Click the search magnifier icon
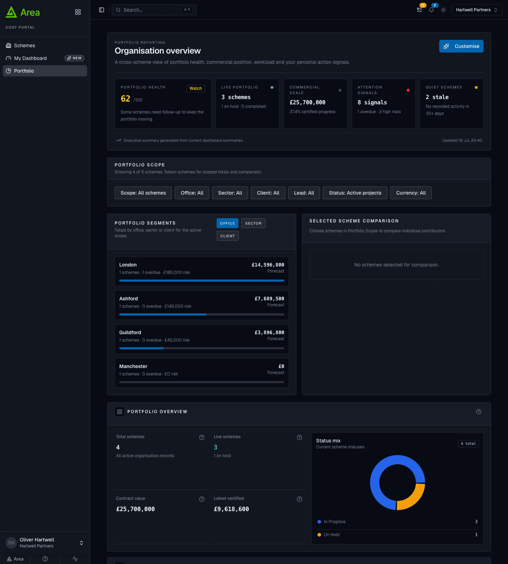 click(118, 10)
